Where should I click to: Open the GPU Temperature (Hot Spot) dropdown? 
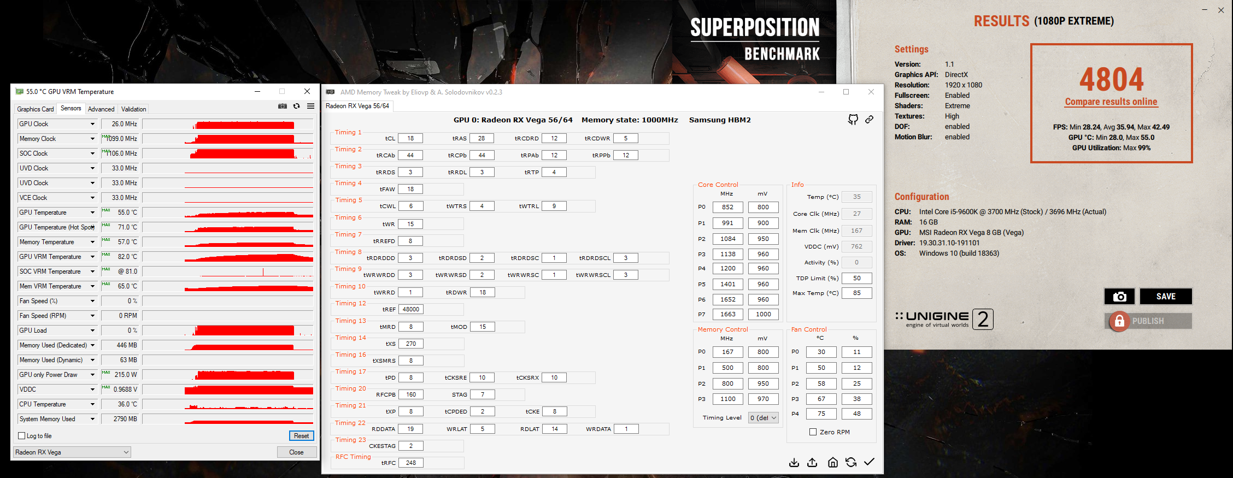(x=92, y=227)
